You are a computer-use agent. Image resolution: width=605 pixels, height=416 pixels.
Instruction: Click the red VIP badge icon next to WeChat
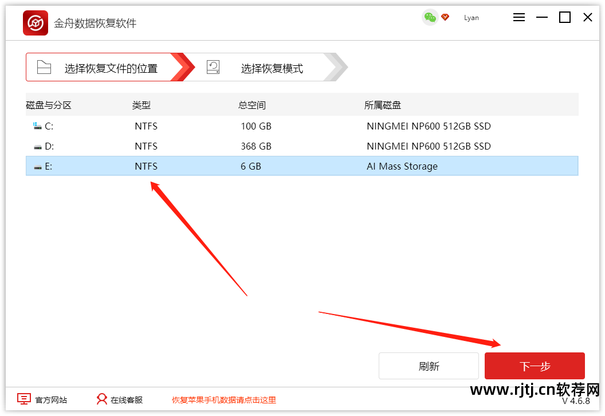click(445, 17)
